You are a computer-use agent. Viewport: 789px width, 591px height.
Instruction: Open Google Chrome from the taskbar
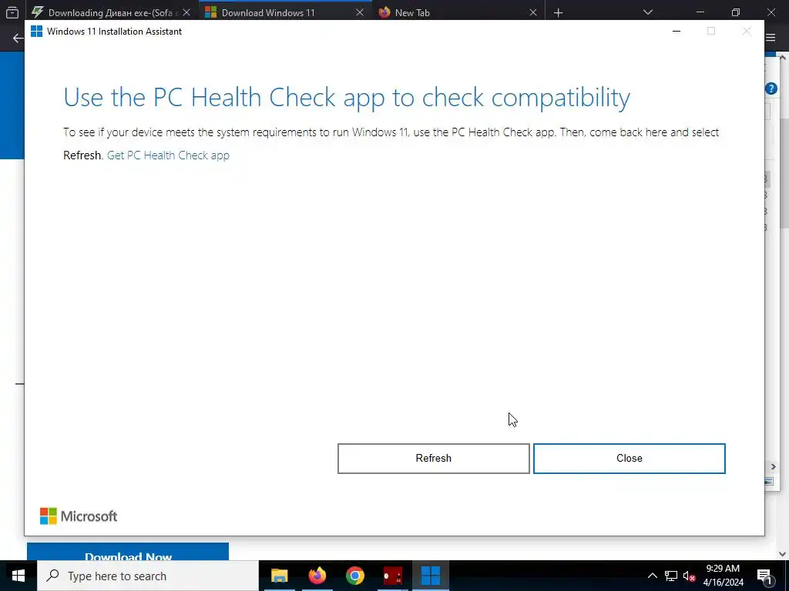(354, 576)
